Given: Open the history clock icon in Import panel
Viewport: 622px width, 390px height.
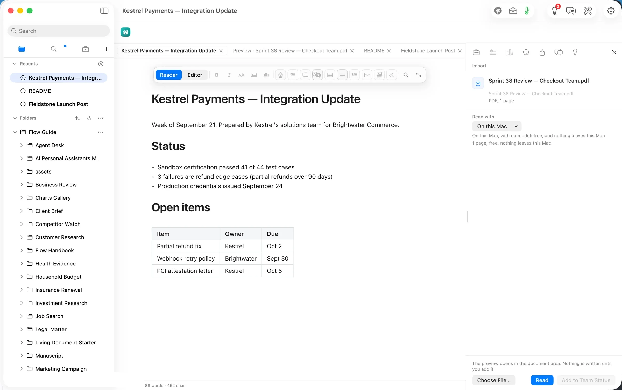Looking at the screenshot, I should coord(526,52).
